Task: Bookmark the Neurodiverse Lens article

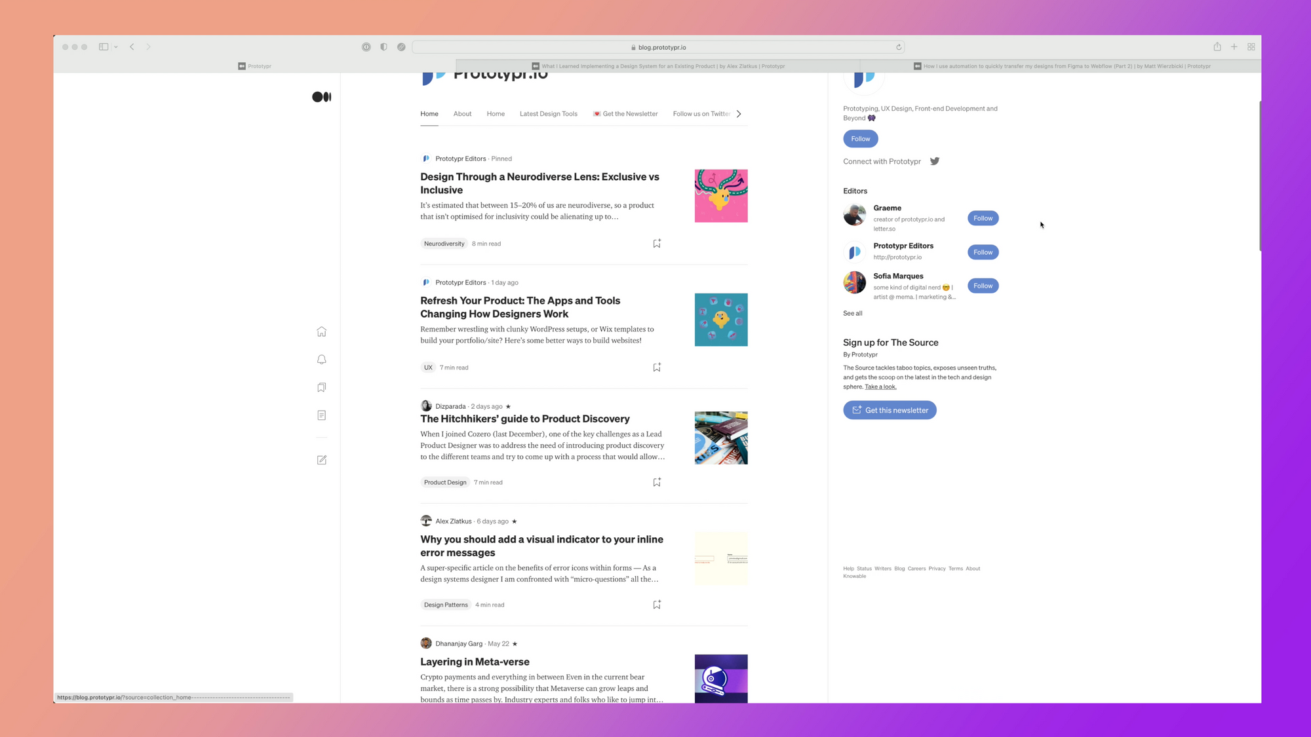Action: coord(657,244)
